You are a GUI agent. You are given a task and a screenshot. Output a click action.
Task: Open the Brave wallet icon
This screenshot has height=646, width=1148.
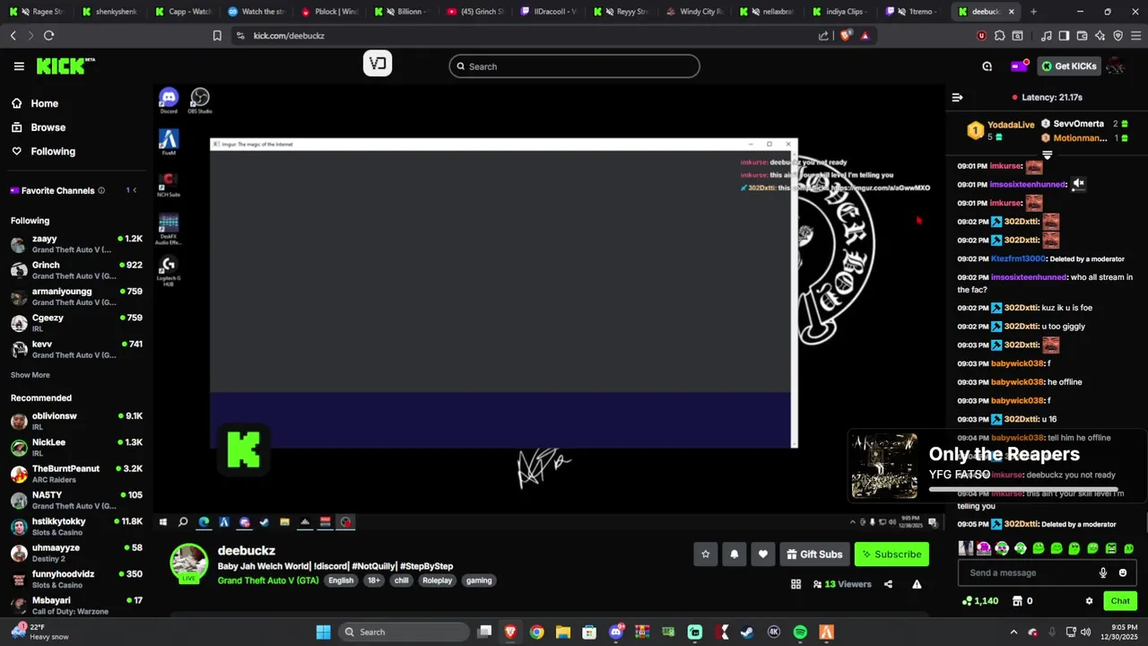click(1082, 36)
